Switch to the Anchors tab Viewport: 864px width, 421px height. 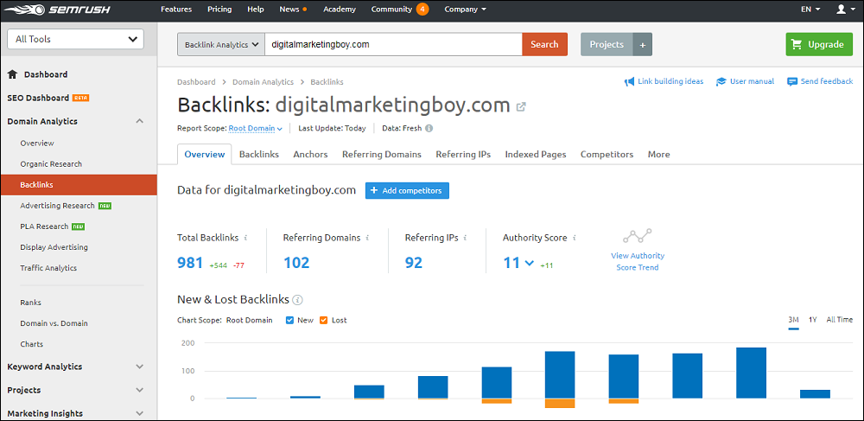pos(310,154)
